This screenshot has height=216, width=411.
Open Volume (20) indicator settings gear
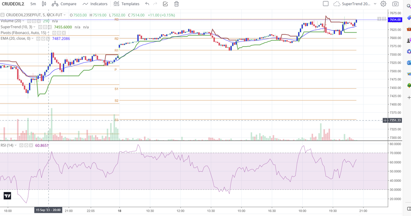point(35,21)
